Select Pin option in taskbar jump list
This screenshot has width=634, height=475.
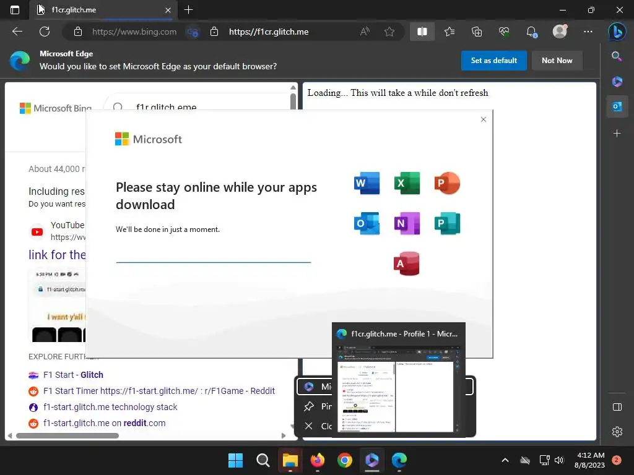pos(318,406)
